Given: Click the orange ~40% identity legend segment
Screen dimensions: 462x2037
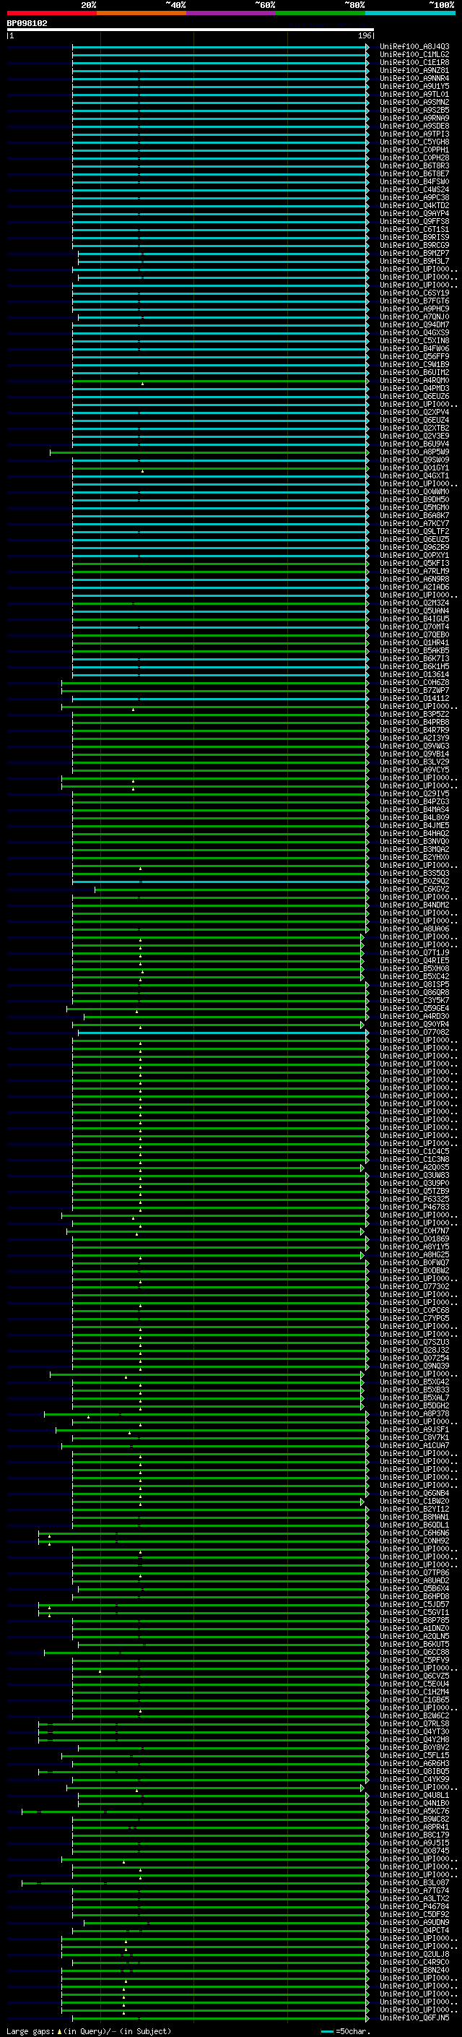Looking at the screenshot, I should [x=141, y=13].
